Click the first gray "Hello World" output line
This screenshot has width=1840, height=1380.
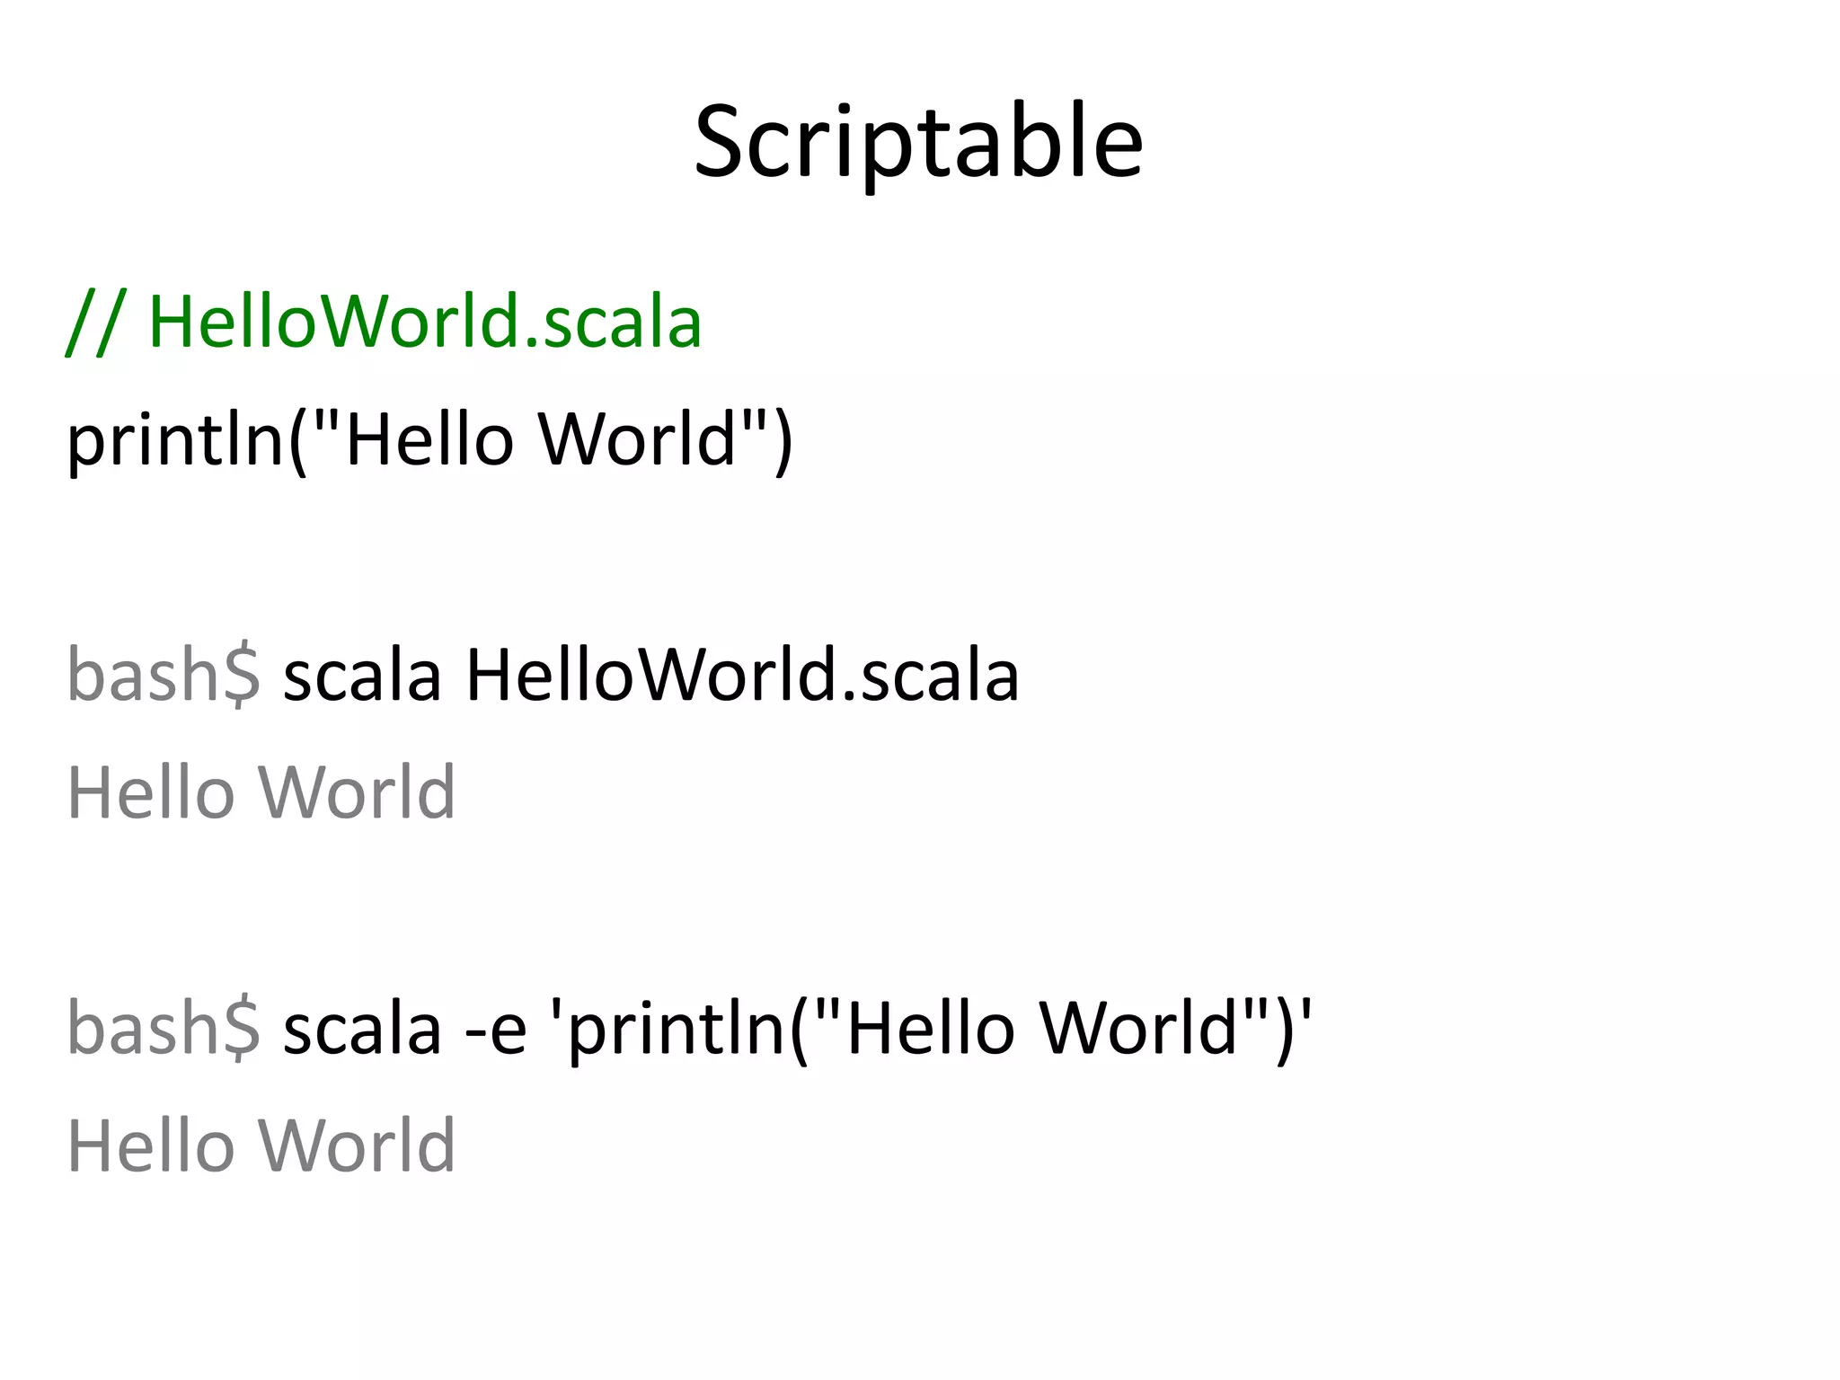tap(261, 793)
